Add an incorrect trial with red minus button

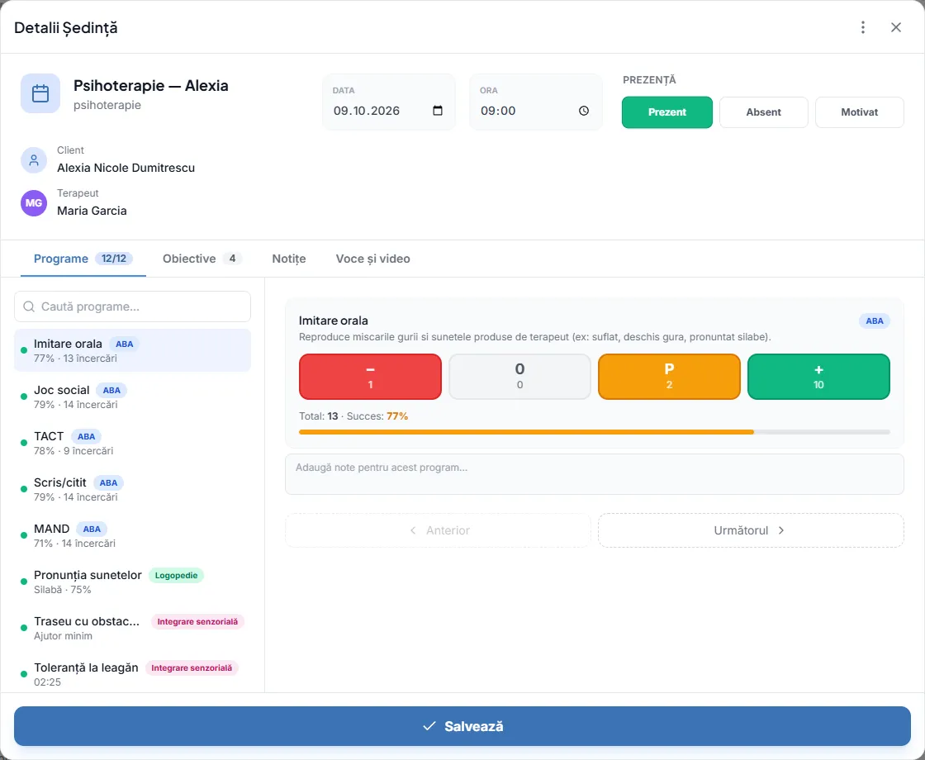371,377
